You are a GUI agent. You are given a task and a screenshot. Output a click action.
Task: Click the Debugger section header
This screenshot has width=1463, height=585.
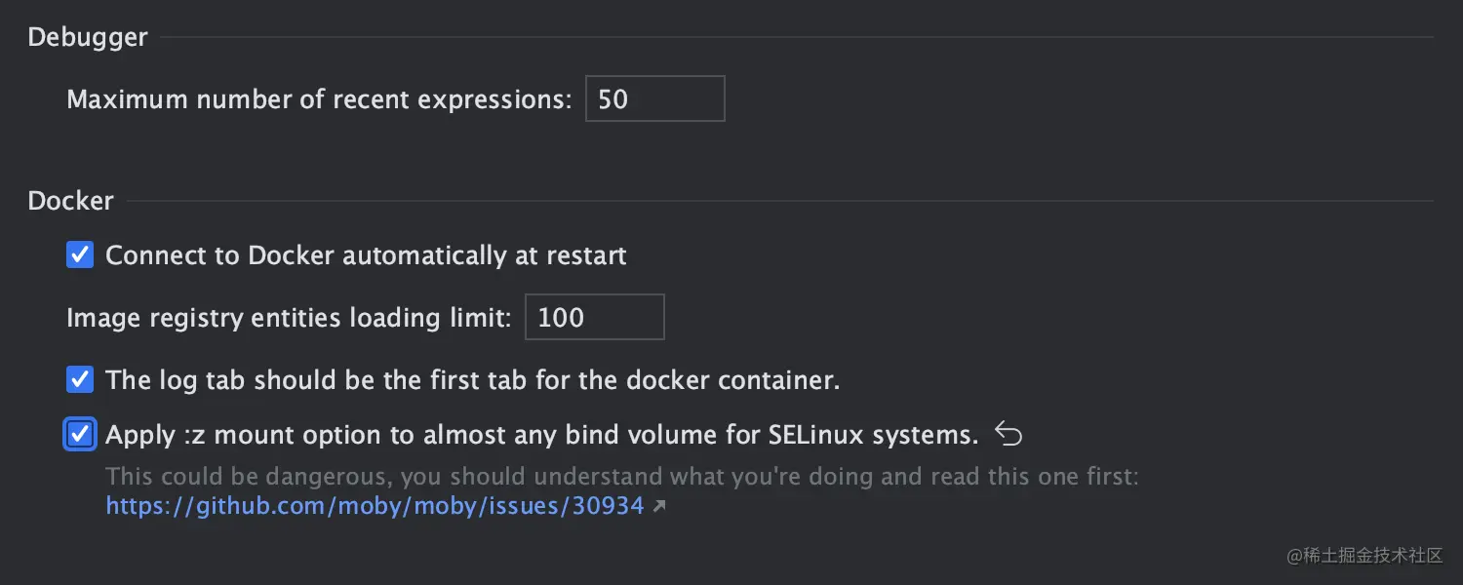click(87, 36)
